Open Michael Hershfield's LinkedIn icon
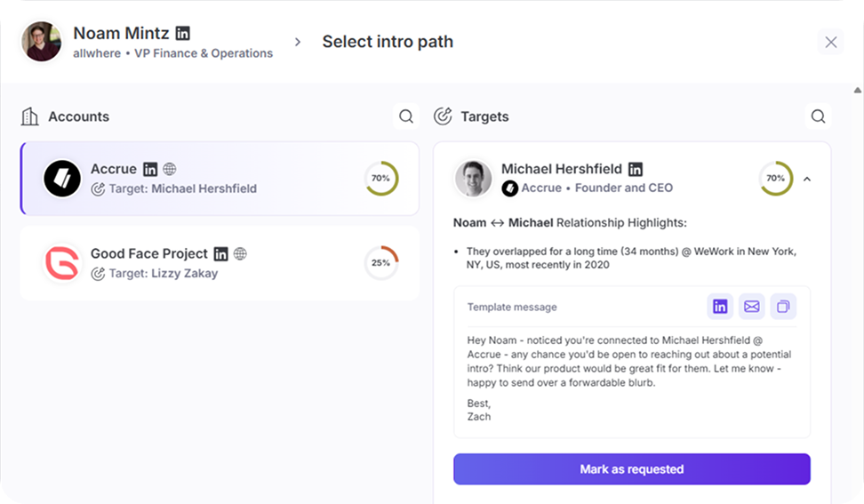 click(636, 169)
